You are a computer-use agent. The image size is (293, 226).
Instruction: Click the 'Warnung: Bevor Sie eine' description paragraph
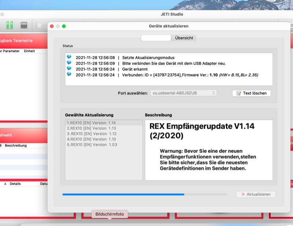pos(208,160)
